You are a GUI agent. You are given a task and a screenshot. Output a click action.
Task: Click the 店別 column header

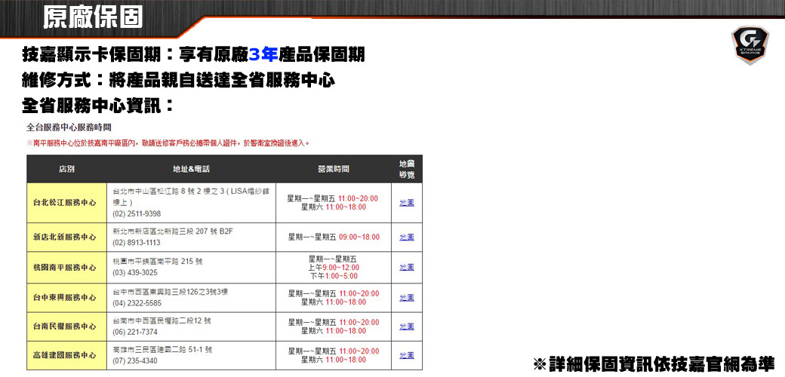point(66,169)
